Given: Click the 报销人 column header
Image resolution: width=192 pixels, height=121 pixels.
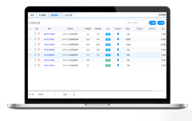Looking at the screenshot, I should tap(128, 29).
